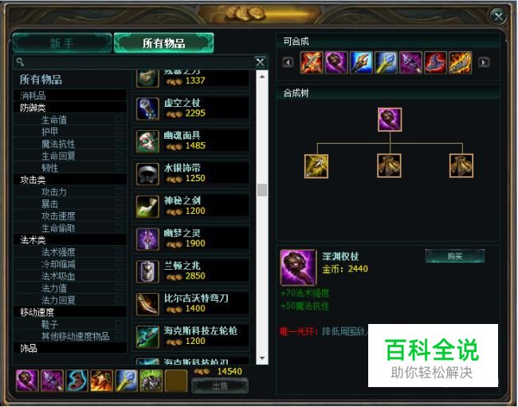The width and height of the screenshot is (518, 407).
Task: Check the 法术强度 filter checkbox
Action: coord(120,251)
